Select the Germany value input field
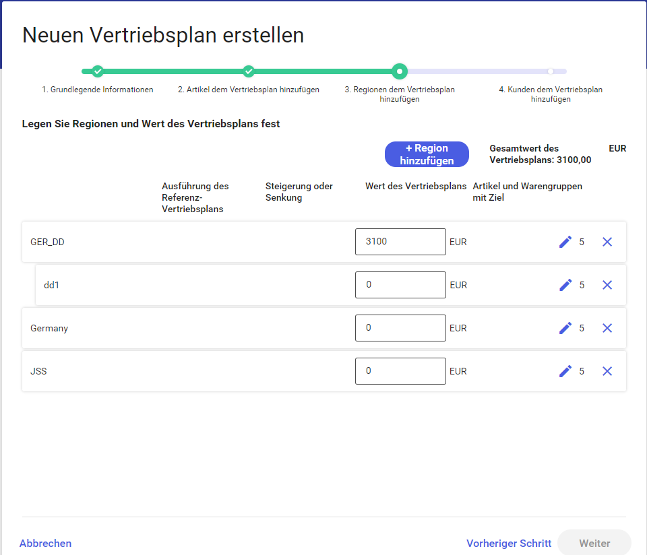Screen dimensions: 647x555 point(400,328)
